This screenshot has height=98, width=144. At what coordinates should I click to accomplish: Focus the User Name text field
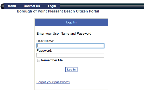point(70,46)
